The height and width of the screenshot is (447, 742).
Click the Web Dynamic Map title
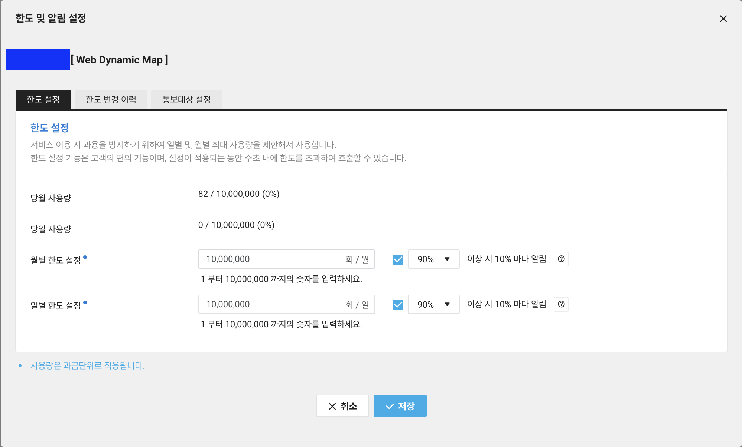tap(120, 60)
